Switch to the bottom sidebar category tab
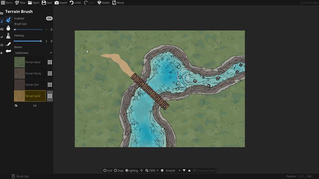Screen dimensions: 319x179 point(2,53)
